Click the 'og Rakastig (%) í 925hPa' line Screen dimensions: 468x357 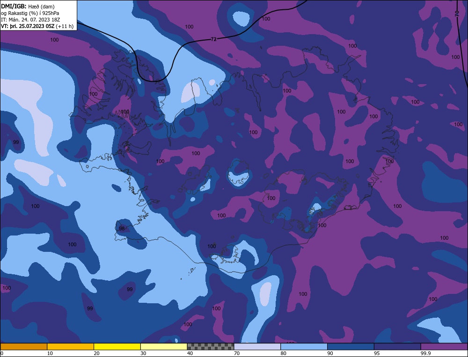pyautogui.click(x=30, y=13)
